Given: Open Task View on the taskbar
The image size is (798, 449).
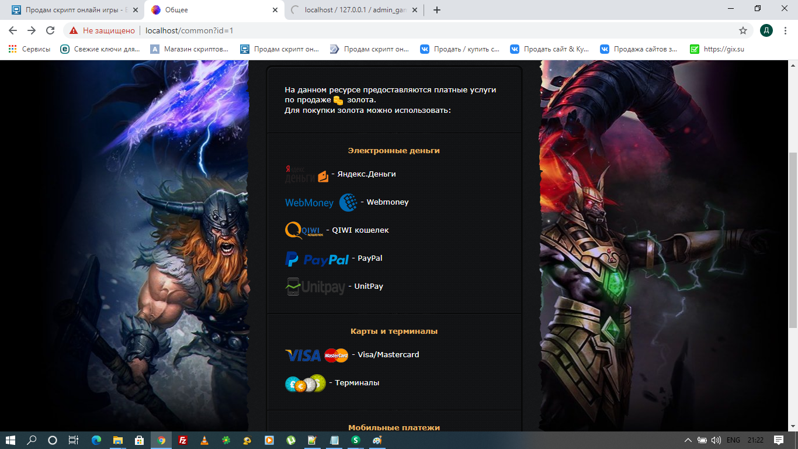Looking at the screenshot, I should pos(74,440).
